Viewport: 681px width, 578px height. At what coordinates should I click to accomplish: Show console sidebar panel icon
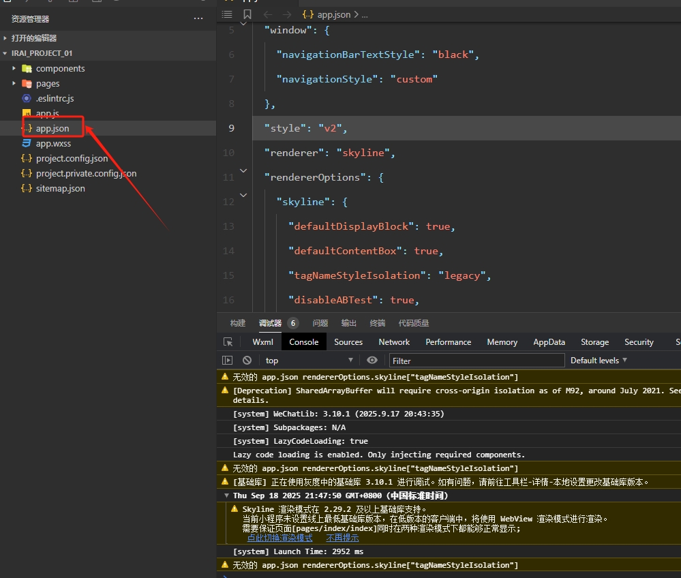(x=228, y=360)
